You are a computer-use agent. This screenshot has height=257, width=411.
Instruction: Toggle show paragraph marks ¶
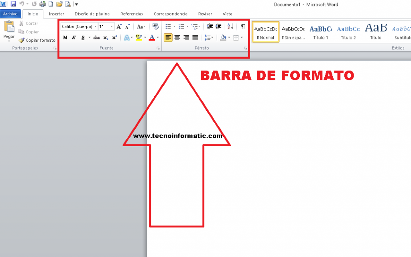pos(243,27)
